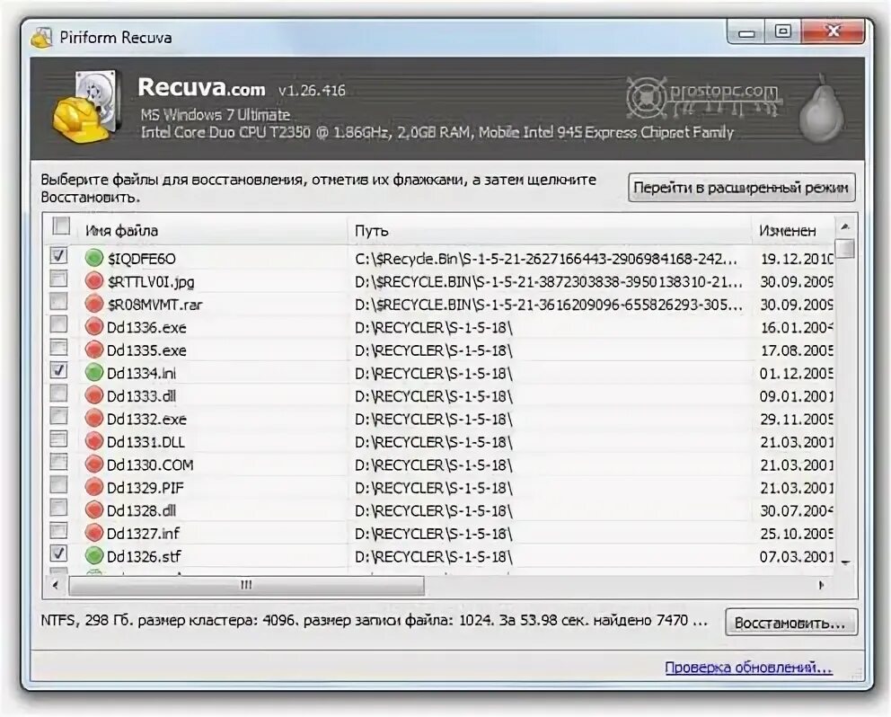Screen dimensions: 891x717
Task: Click the red status icon for $R08MVMT.rar
Action: [93, 305]
